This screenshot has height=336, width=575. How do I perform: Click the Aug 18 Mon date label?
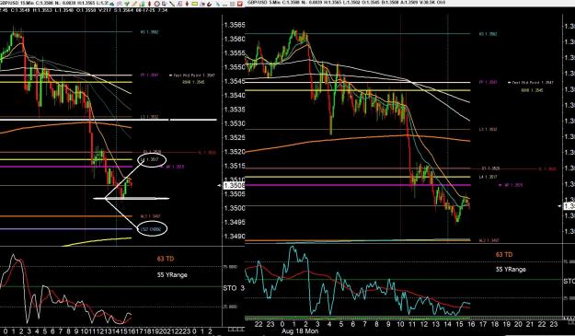coord(300,330)
